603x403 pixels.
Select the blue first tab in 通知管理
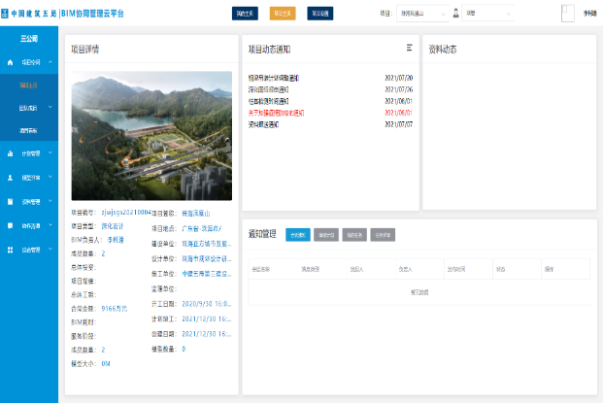tap(299, 234)
